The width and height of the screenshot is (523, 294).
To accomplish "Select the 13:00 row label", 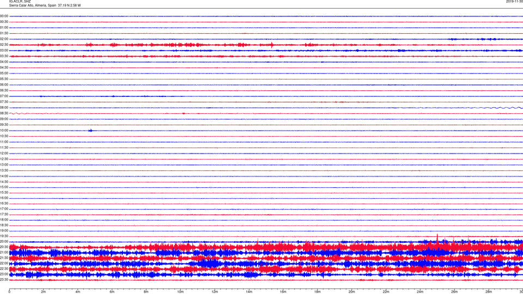I will (x=4, y=164).
